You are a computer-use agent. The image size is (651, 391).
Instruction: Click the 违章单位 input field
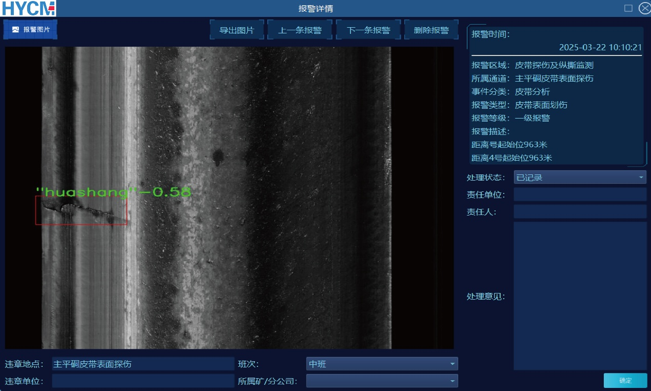coord(143,381)
